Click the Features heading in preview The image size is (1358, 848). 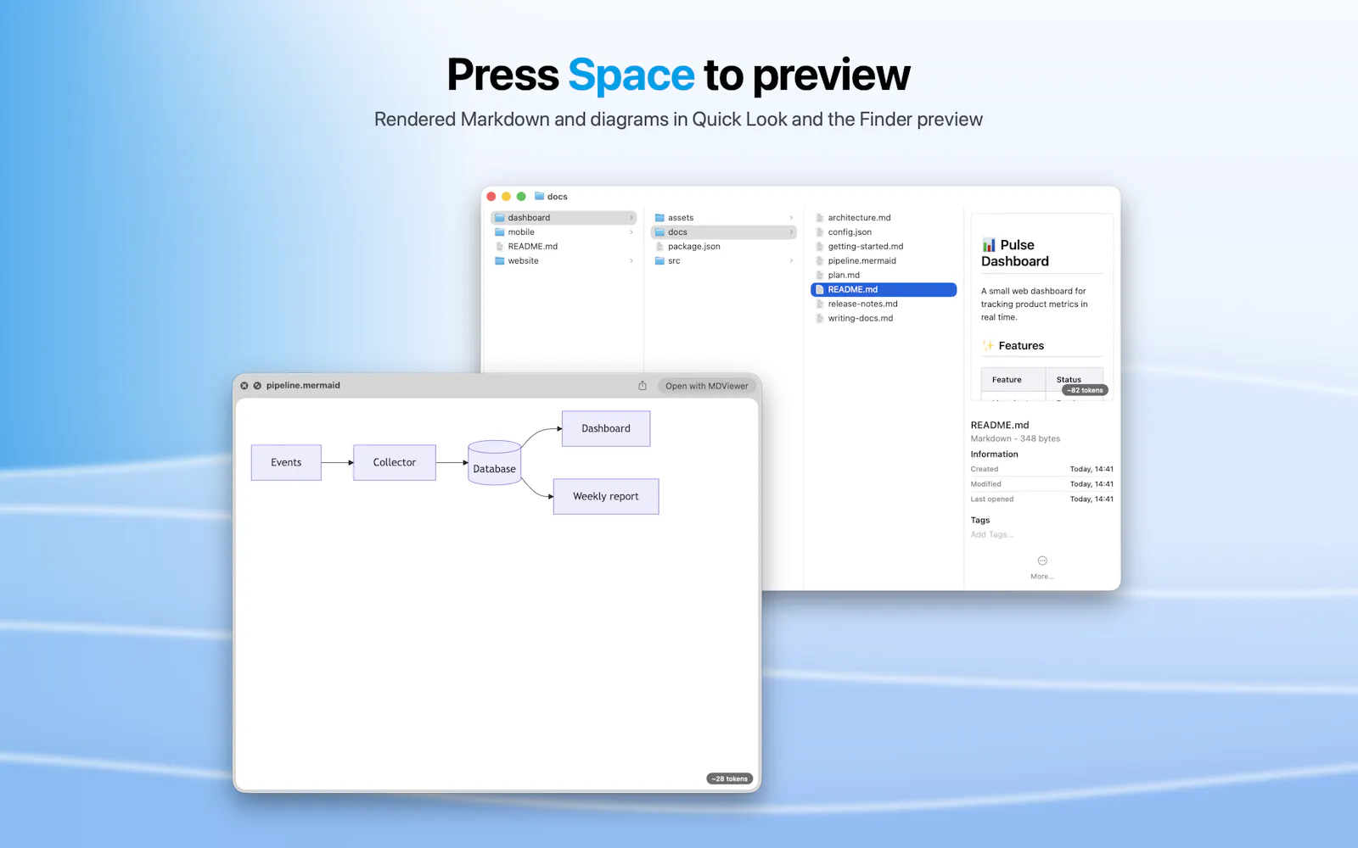[1013, 346]
